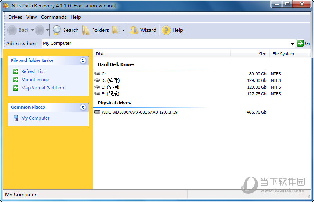Click the NTFS value in F: row
Image resolution: width=314 pixels, height=202 pixels.
(x=276, y=94)
